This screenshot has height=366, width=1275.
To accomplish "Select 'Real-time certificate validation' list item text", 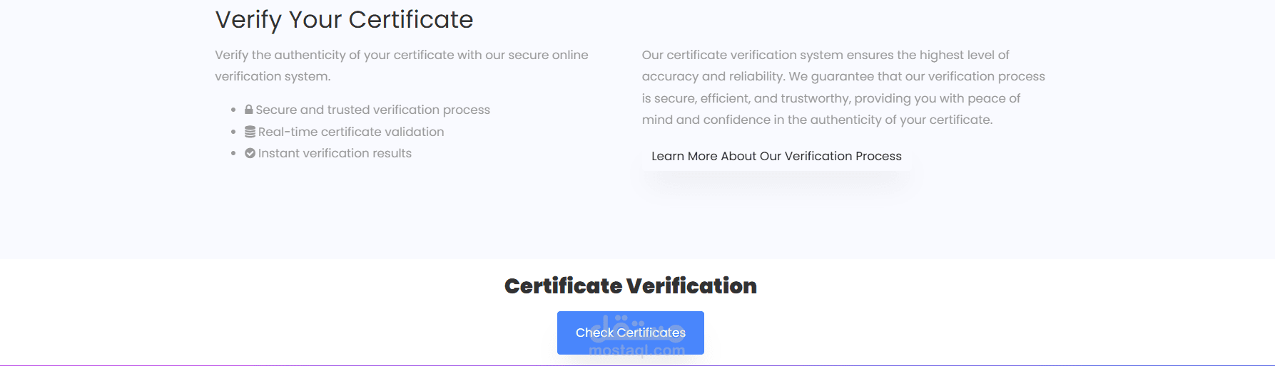I will [x=351, y=132].
